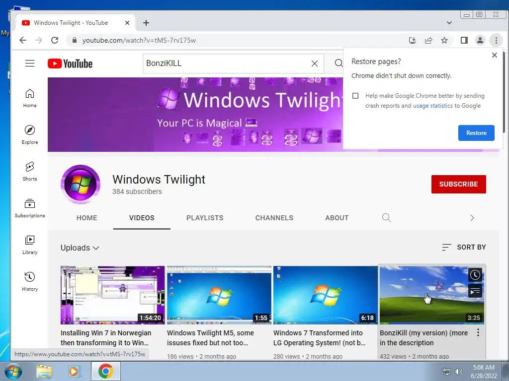Open Chrome three-dot menu
Viewport: 509px width, 381px height.
pyautogui.click(x=496, y=40)
